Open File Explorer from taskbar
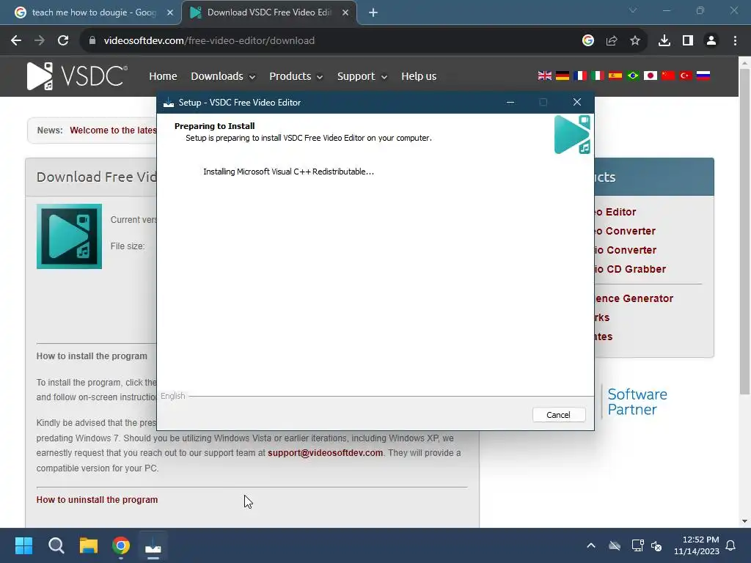Viewport: 751px width, 563px height. (89, 545)
